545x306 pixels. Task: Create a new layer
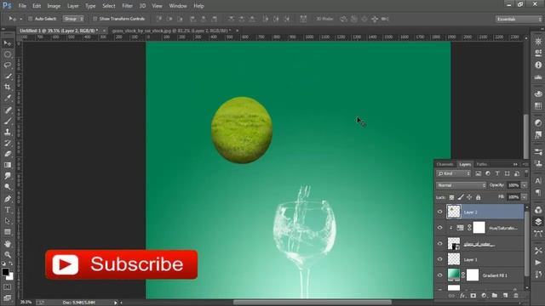505,296
